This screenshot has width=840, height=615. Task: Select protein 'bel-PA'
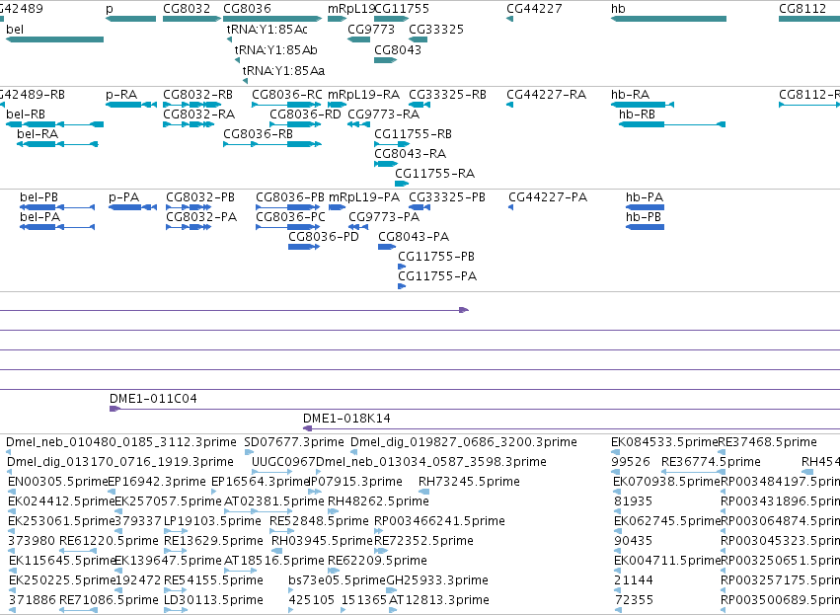(x=40, y=217)
